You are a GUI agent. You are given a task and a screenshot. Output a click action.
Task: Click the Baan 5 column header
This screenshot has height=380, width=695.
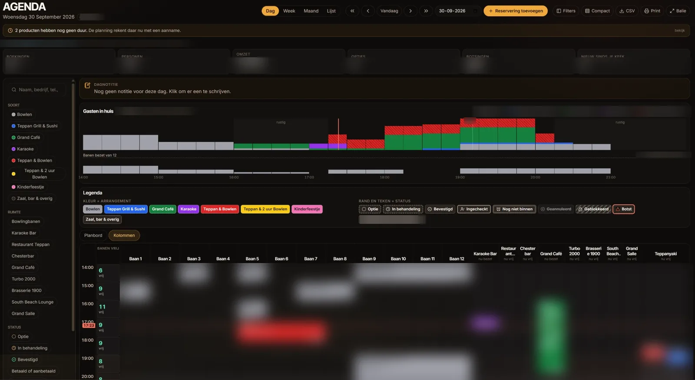(252, 259)
